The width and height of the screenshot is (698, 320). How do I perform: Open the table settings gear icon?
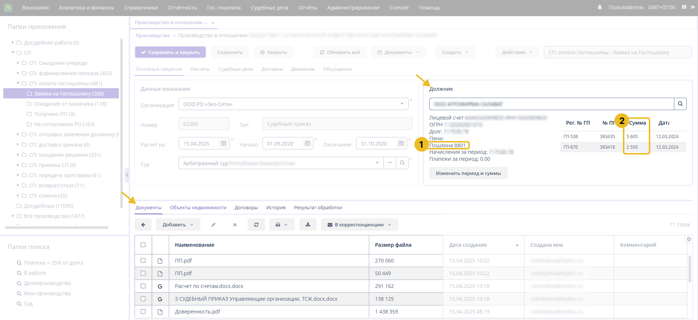(x=689, y=239)
